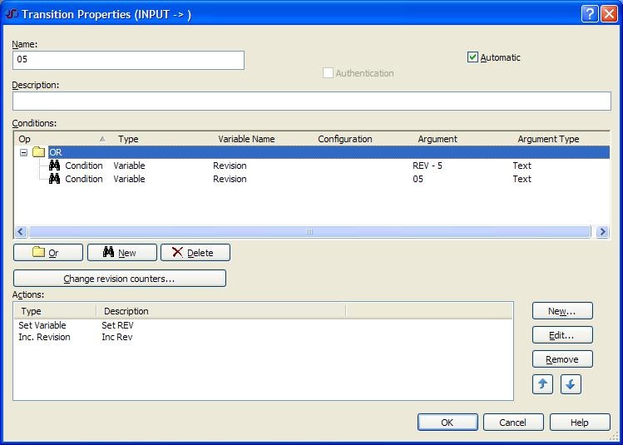Remove the selected action
Viewport: 623px width, 445px height.
click(x=562, y=359)
